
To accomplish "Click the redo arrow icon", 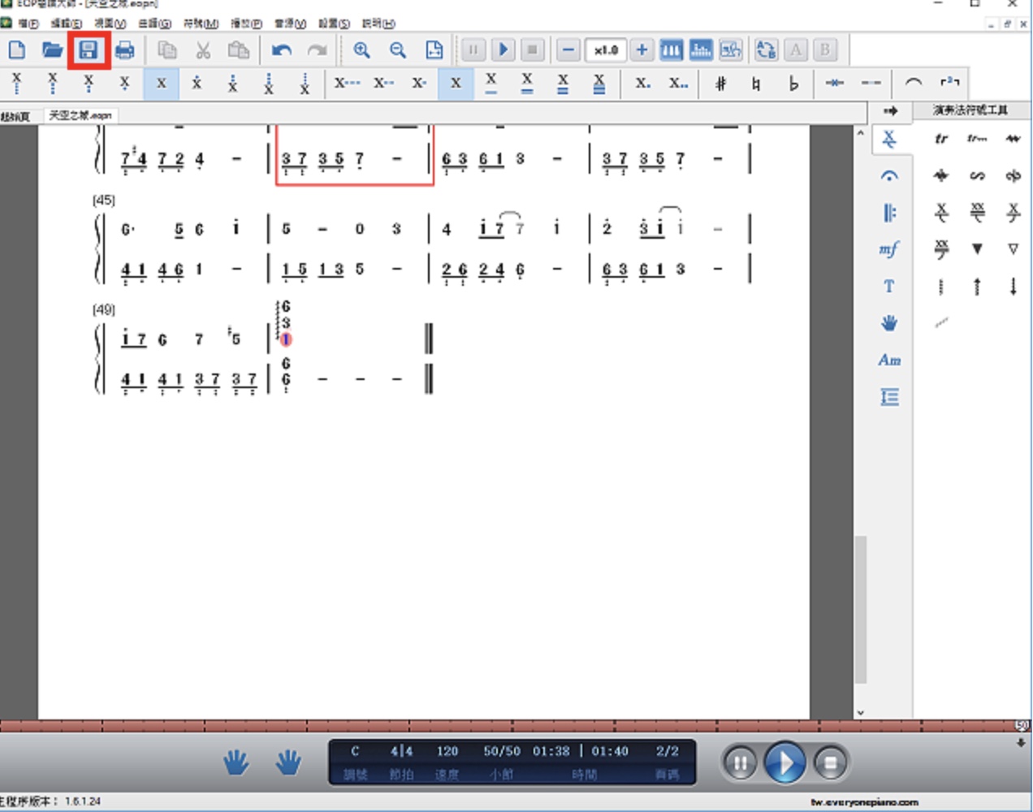I will point(317,50).
